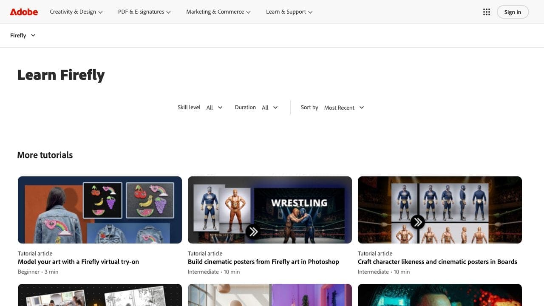The width and height of the screenshot is (544, 306).
Task: Click double-arrow icon on character likeness thumbnail
Action: [417, 222]
